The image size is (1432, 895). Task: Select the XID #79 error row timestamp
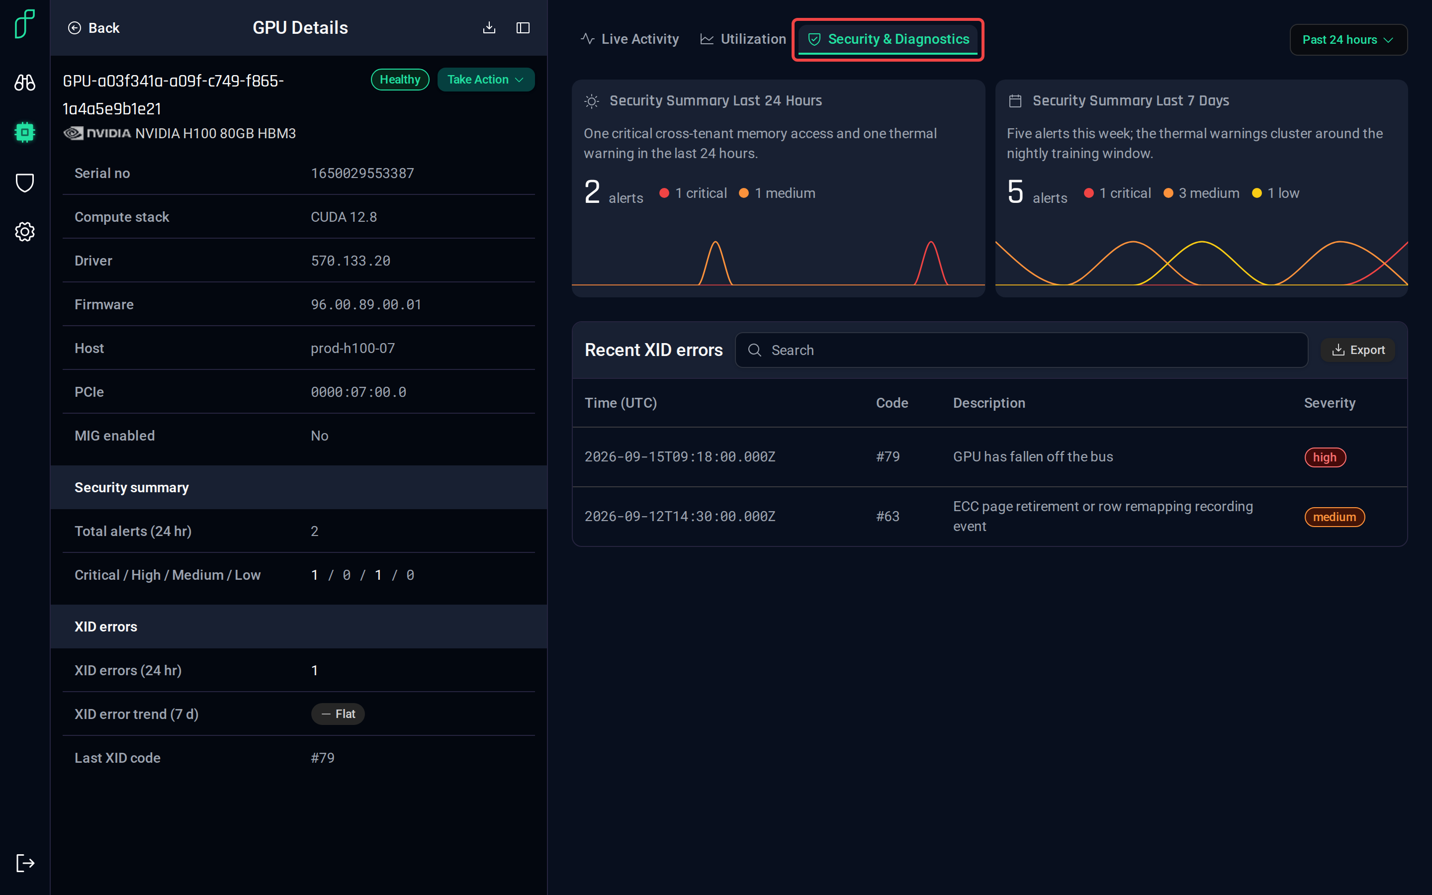pyautogui.click(x=680, y=456)
